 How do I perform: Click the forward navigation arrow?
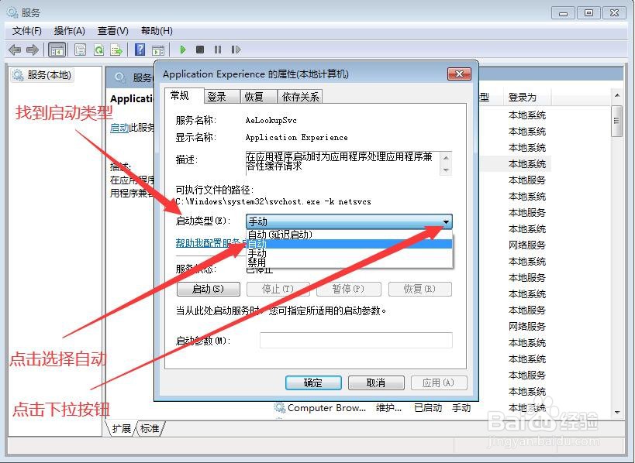coord(34,50)
